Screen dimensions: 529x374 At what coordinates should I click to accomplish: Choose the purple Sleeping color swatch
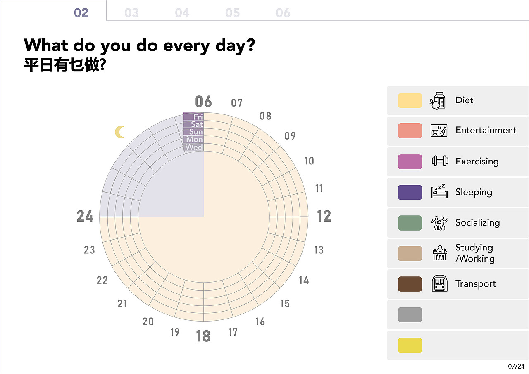pos(410,192)
